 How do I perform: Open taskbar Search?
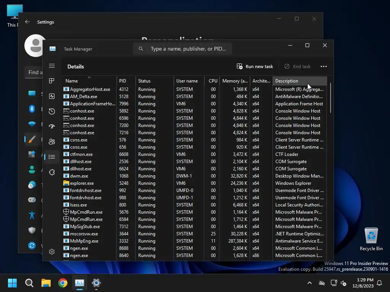(29, 283)
